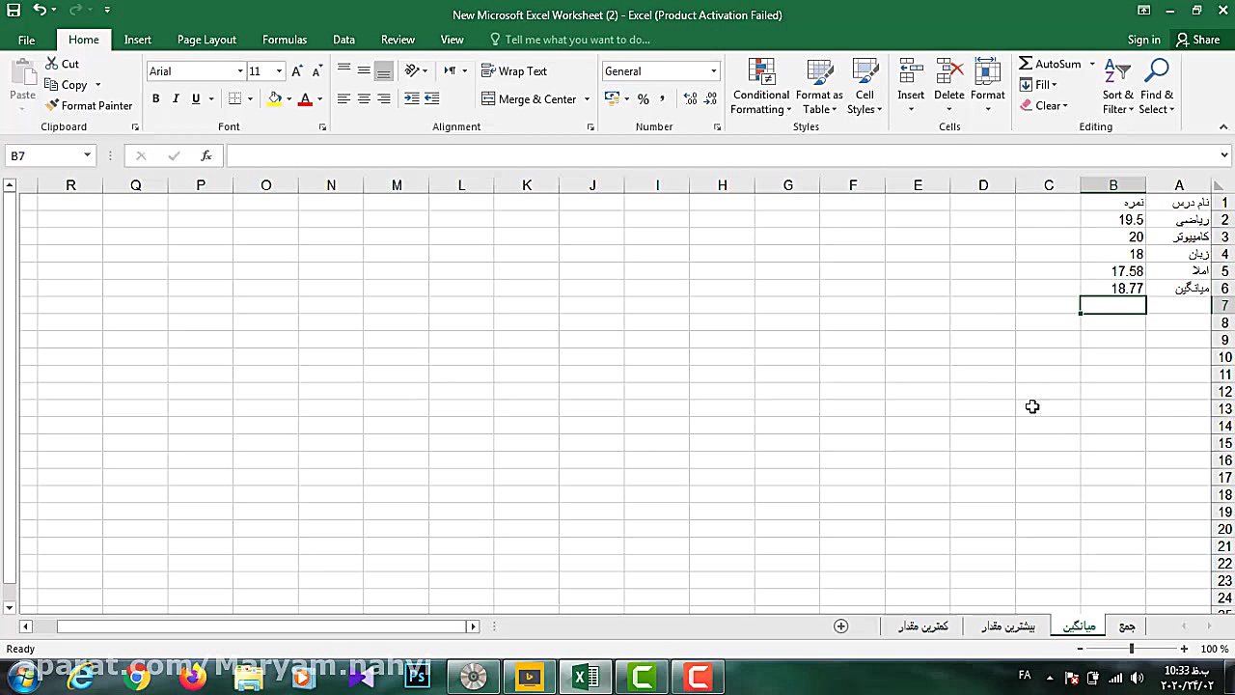Click the Merge & Center button
Viewport: 1235px width, 695px height.
[529, 99]
